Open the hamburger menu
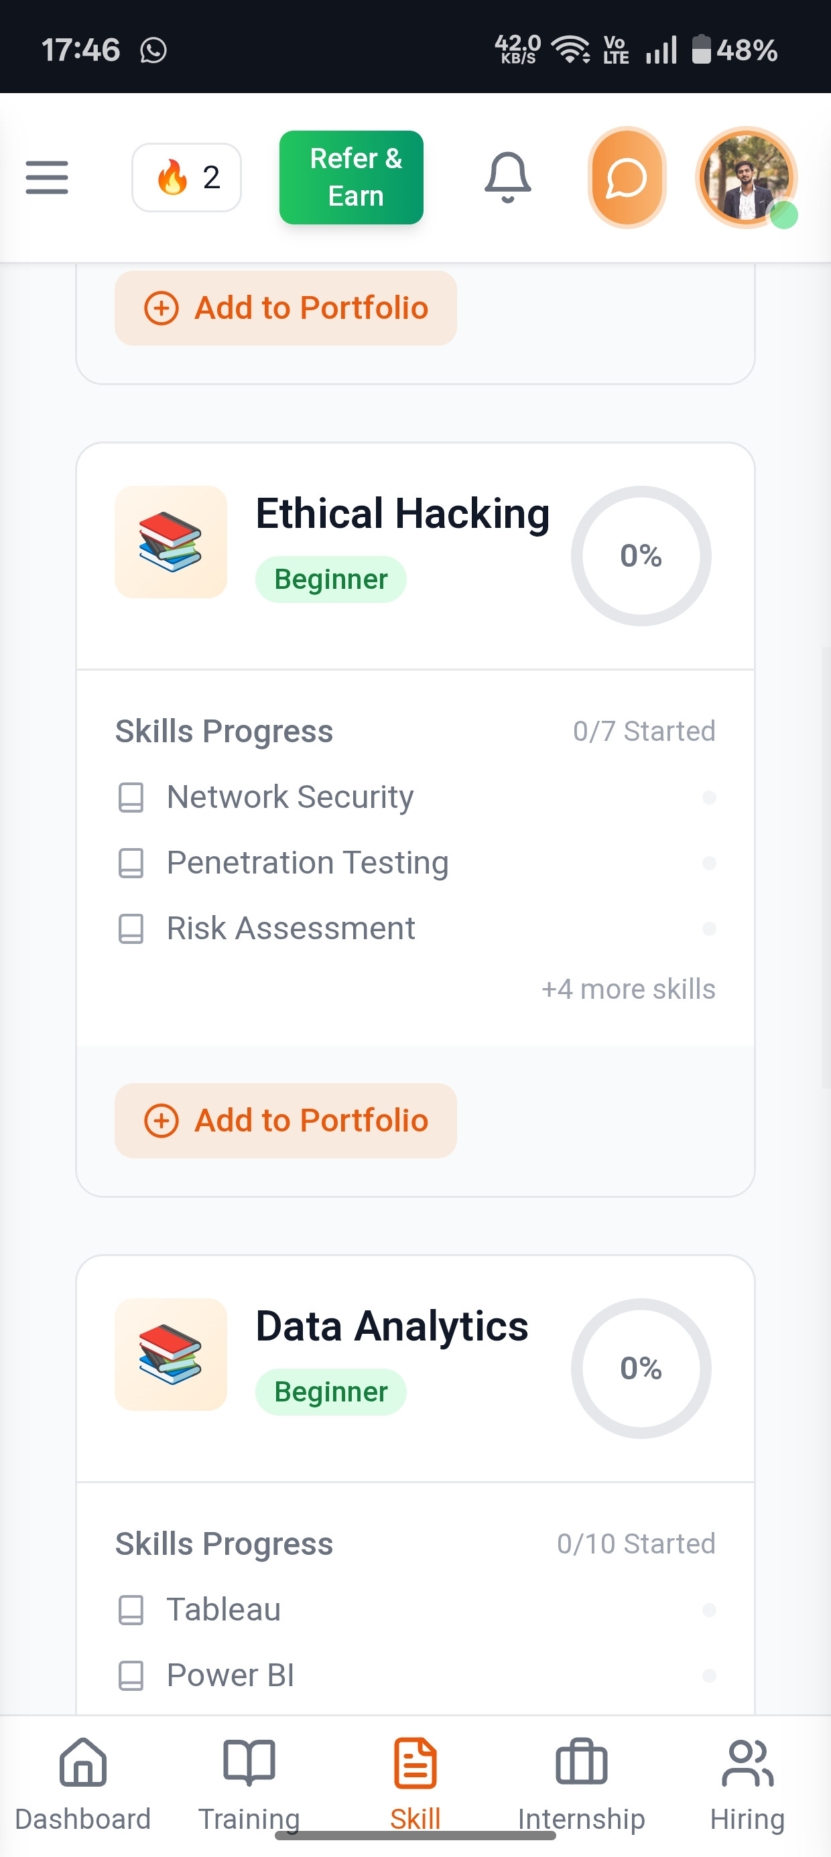Viewport: 831px width, 1857px height. coord(47,178)
